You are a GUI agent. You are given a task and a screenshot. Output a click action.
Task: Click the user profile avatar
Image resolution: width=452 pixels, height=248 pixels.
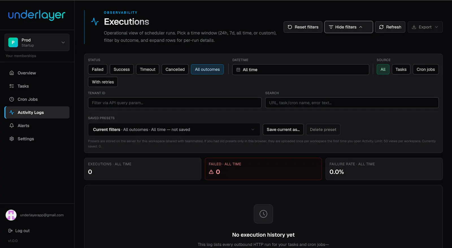click(x=11, y=215)
